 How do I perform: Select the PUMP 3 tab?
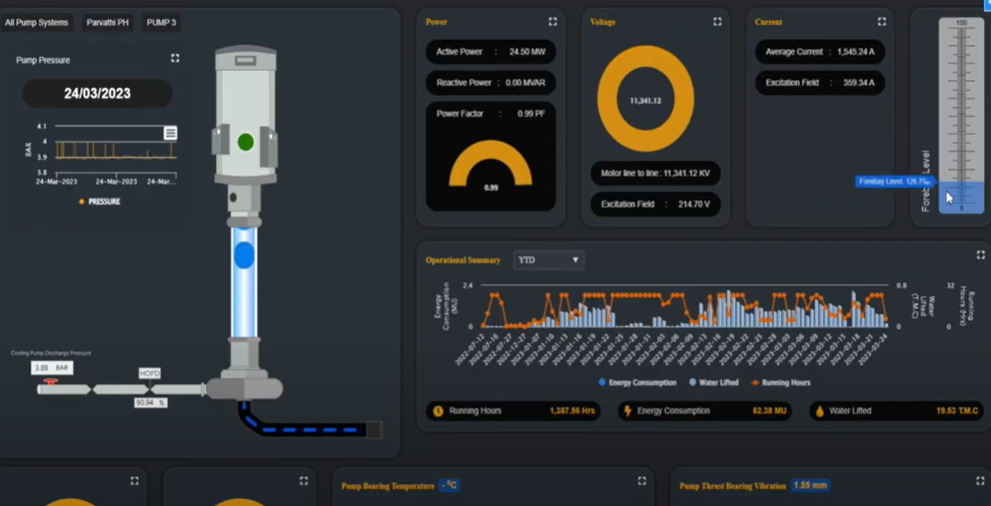pos(161,23)
